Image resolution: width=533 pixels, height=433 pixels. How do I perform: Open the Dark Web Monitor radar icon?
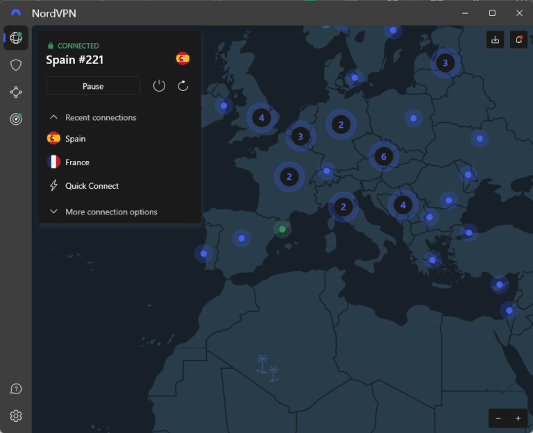click(x=16, y=119)
